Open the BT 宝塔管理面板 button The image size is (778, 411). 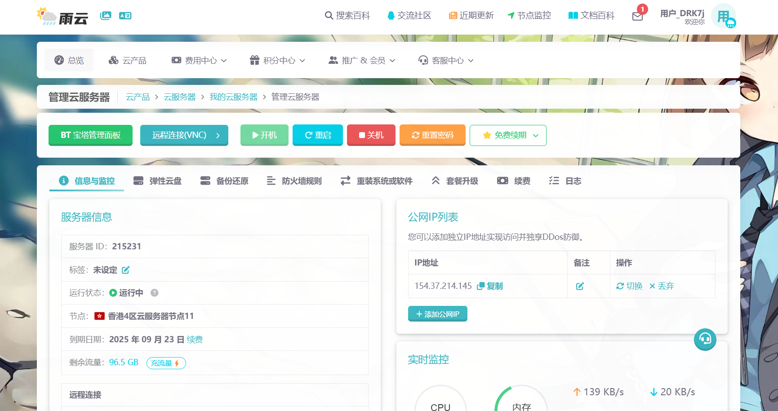tap(90, 135)
